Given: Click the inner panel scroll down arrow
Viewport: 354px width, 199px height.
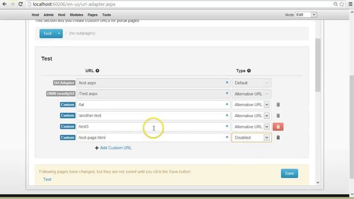Looking at the screenshot, I should pyautogui.click(x=318, y=182).
